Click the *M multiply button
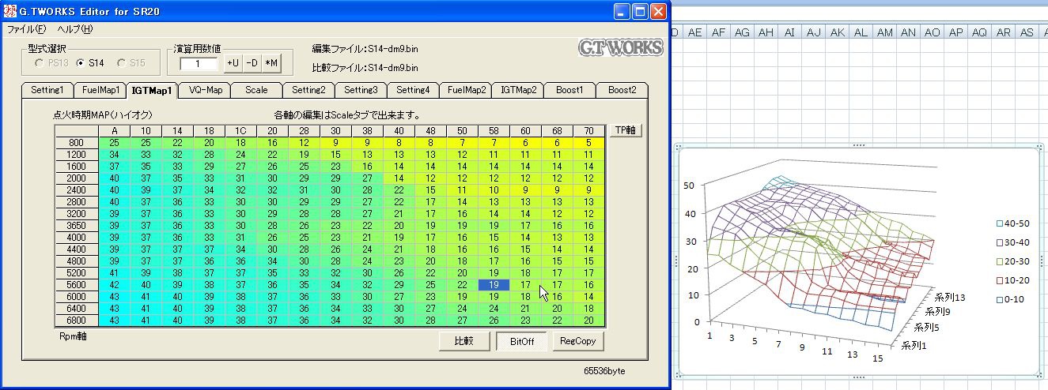 [x=271, y=62]
